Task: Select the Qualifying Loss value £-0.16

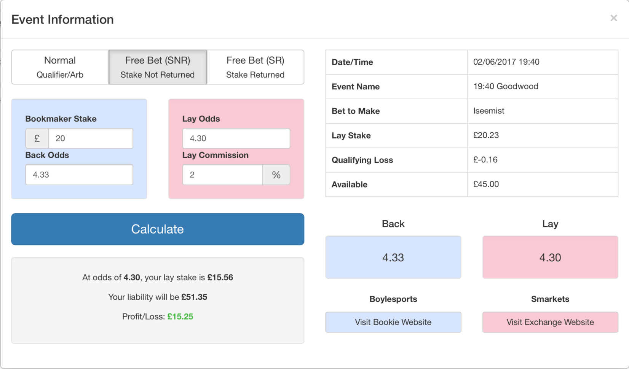Action: tap(485, 160)
